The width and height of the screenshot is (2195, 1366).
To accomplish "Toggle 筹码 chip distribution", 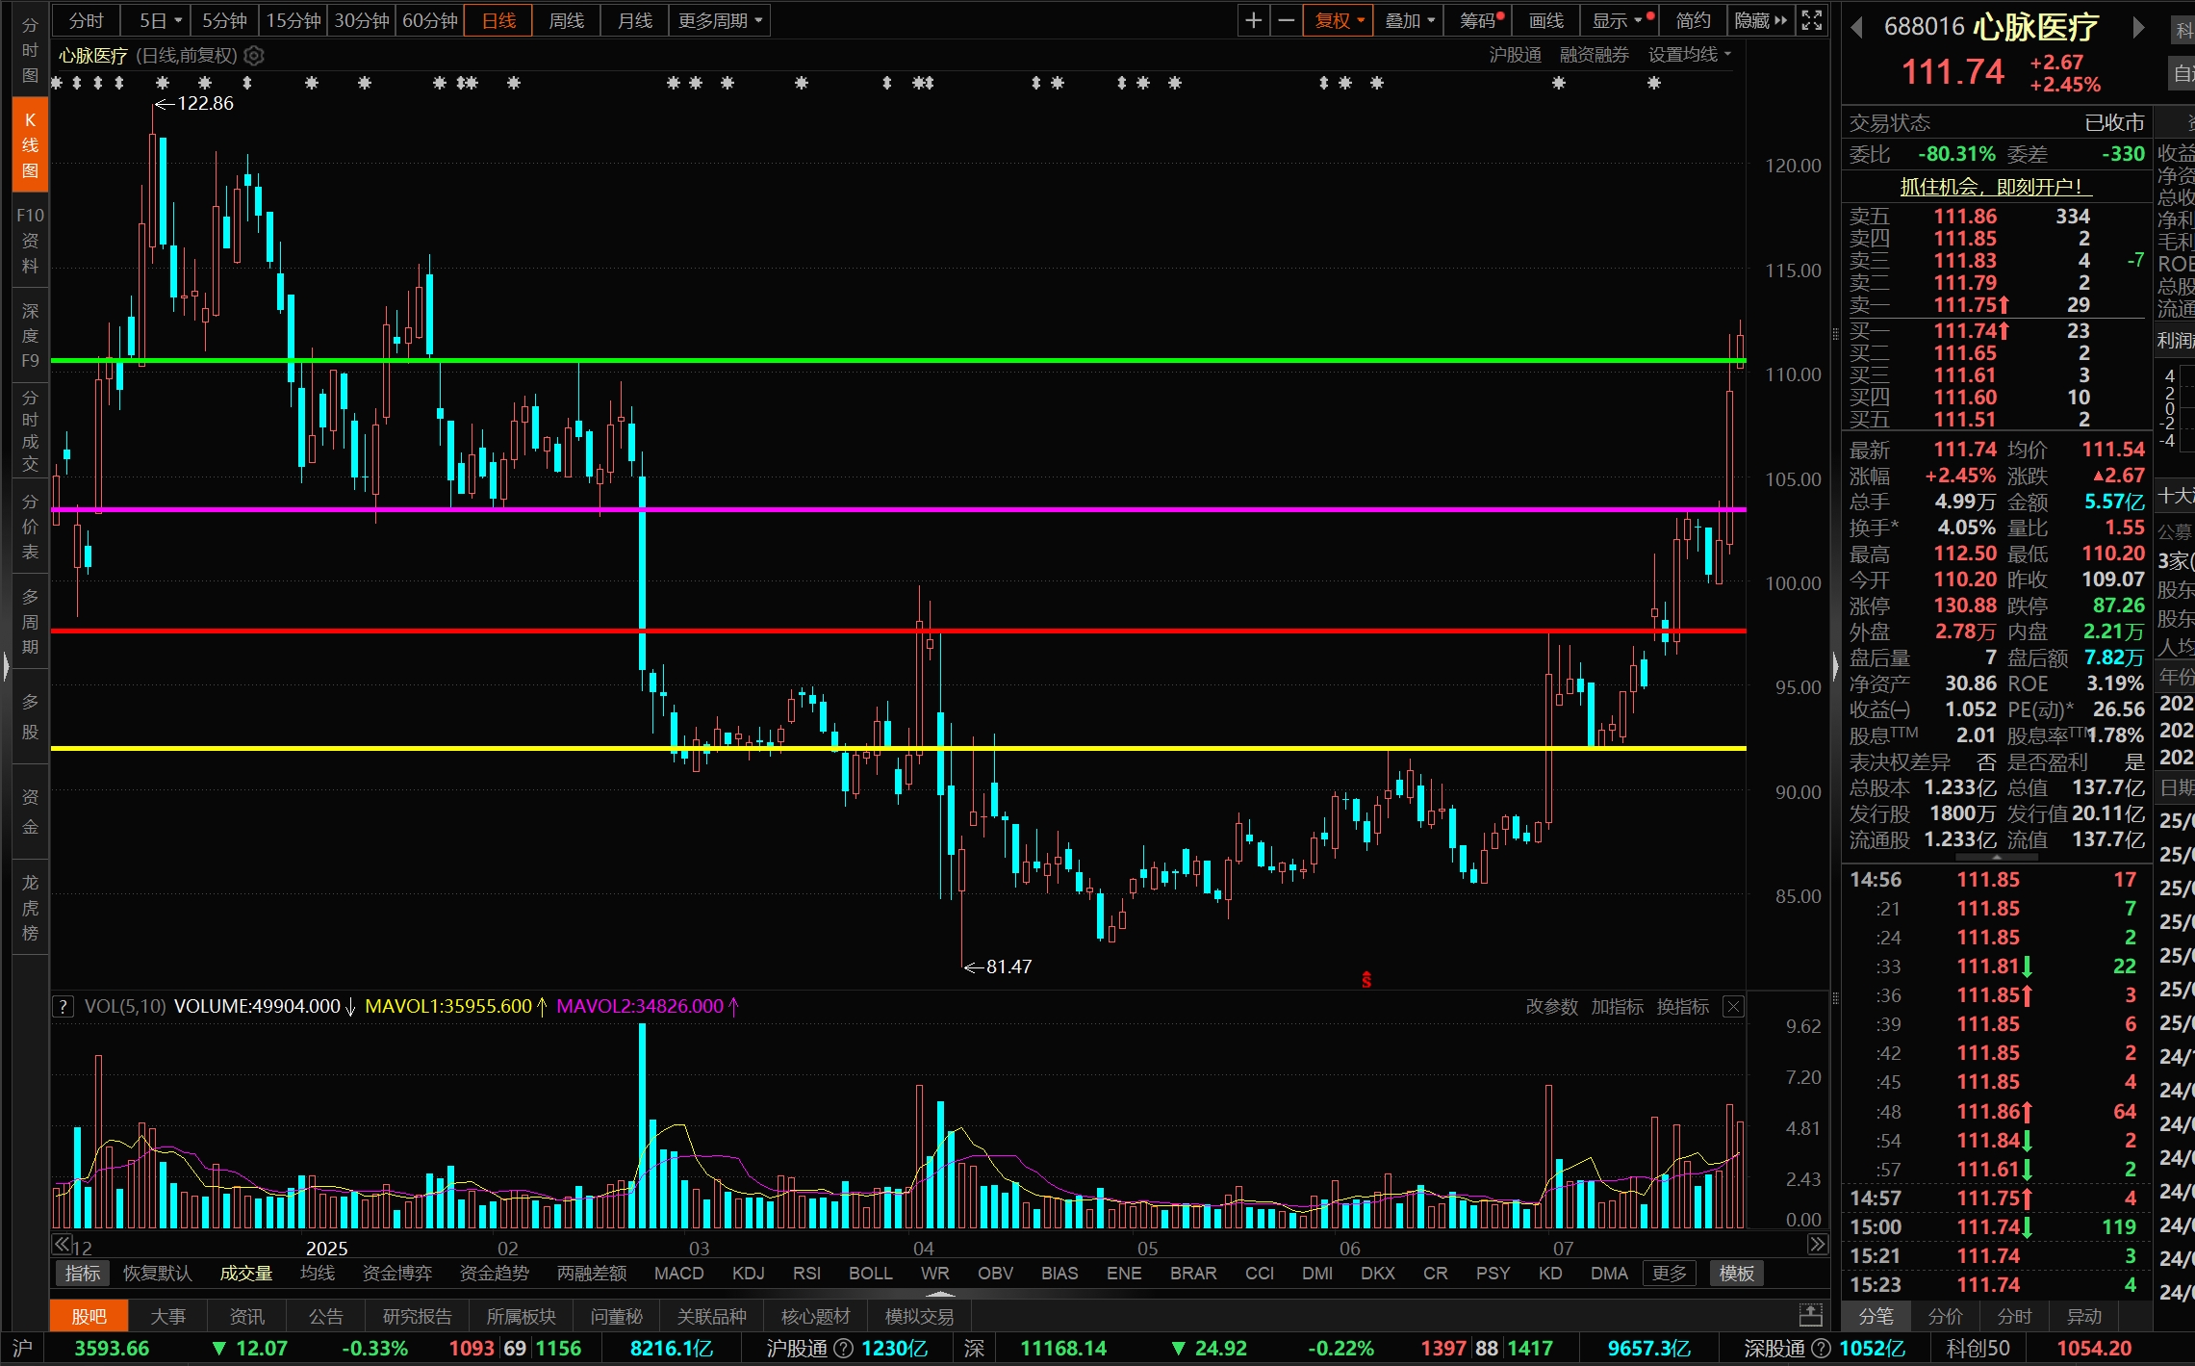I will point(1480,20).
